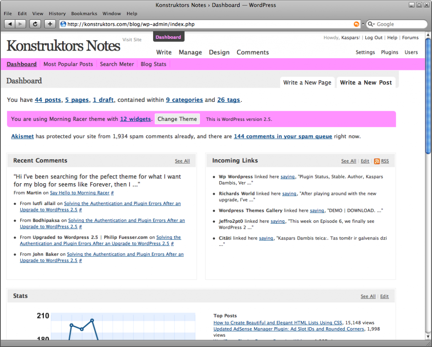The height and width of the screenshot is (347, 432).
Task: Open the History menu
Action: pyautogui.click(x=57, y=13)
